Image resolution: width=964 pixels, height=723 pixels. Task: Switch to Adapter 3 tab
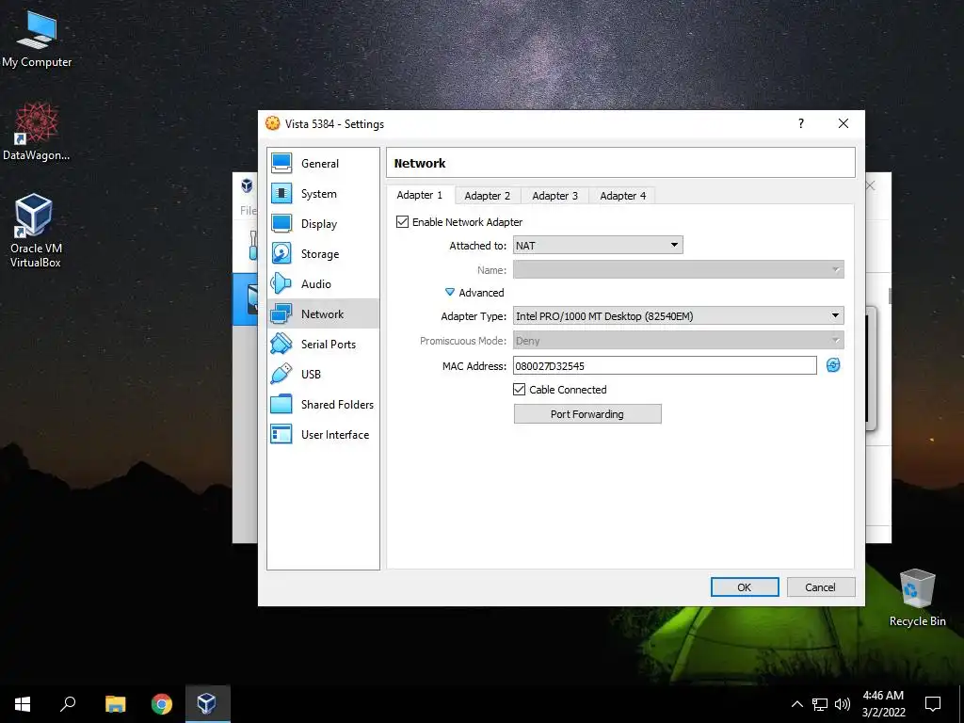[x=554, y=196]
